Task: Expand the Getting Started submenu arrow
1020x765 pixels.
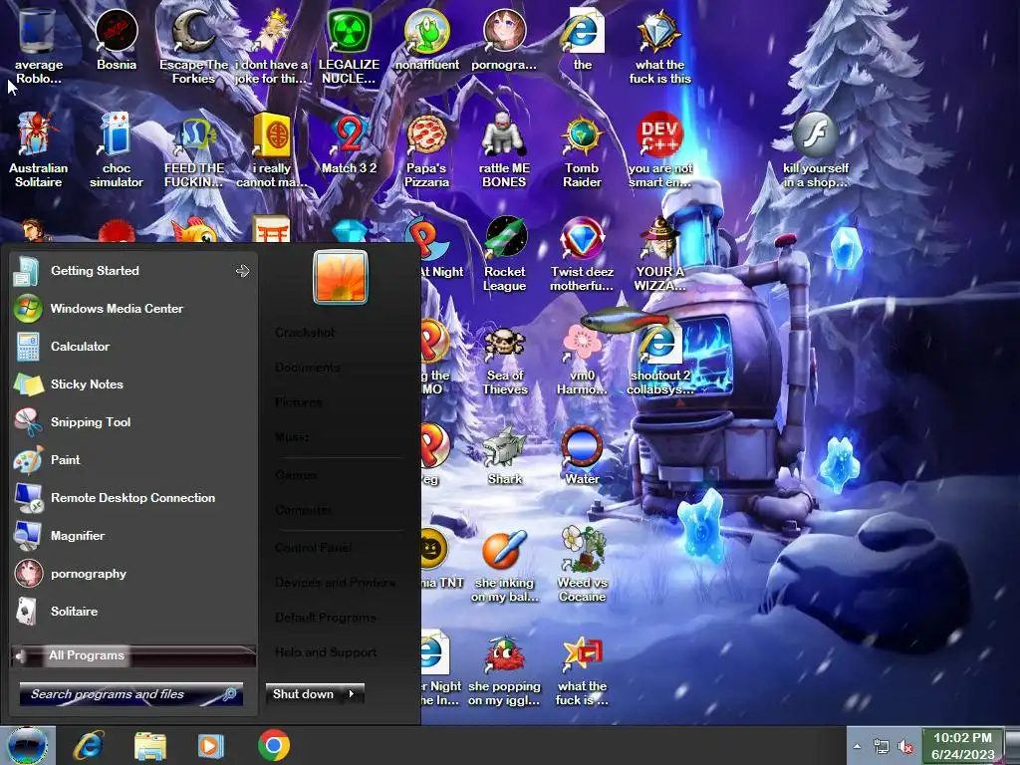Action: tap(243, 271)
